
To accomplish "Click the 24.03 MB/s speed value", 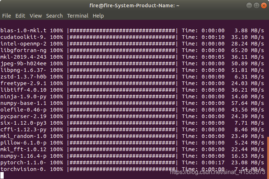I will (247, 83).
